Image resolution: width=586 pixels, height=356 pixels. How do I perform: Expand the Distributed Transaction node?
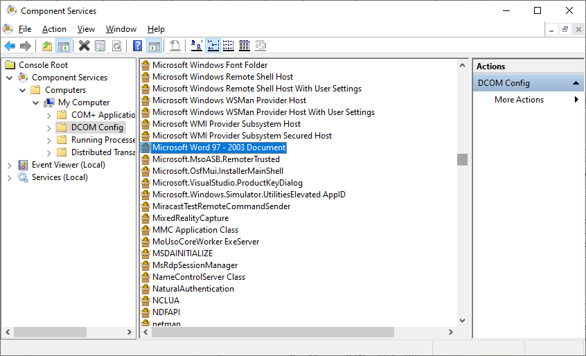point(49,153)
